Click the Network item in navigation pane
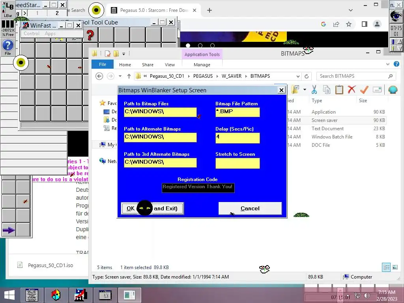 [108, 161]
